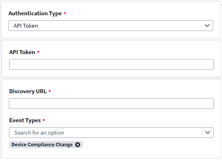Click the Event Types field label
This screenshot has width=222, height=160.
click(x=25, y=120)
